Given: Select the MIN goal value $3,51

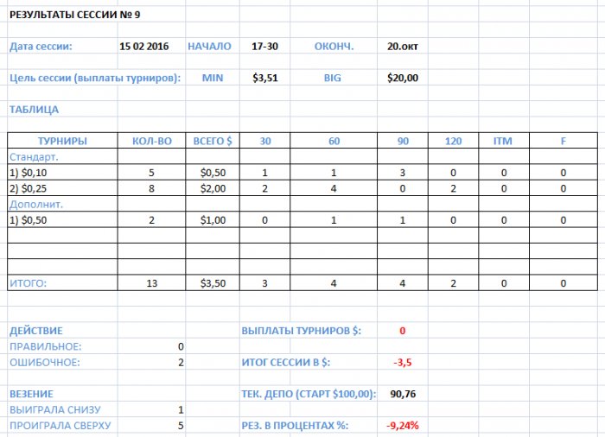Looking at the screenshot, I should (x=265, y=78).
